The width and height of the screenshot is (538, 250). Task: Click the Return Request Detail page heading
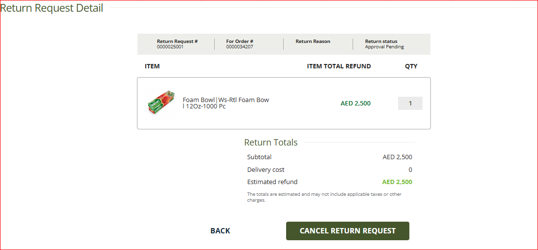(x=52, y=8)
